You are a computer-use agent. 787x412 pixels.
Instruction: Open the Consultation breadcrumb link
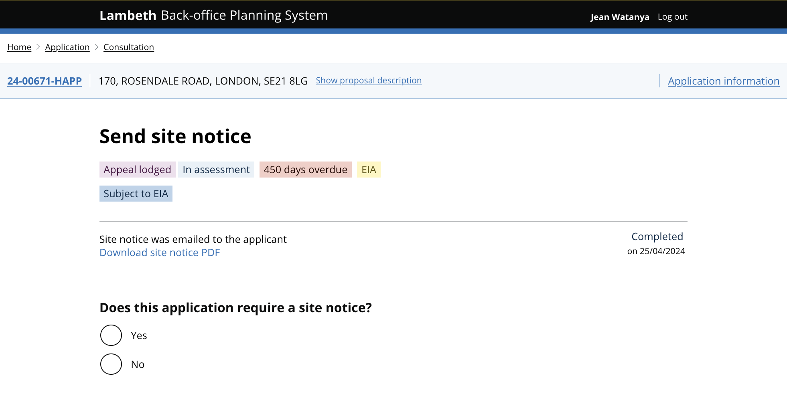128,47
